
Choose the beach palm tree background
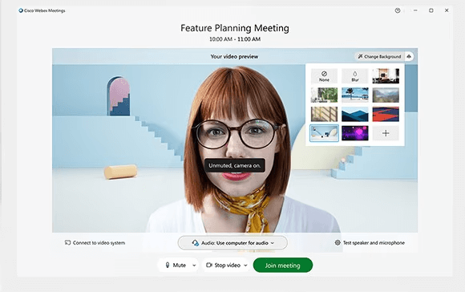point(355,95)
